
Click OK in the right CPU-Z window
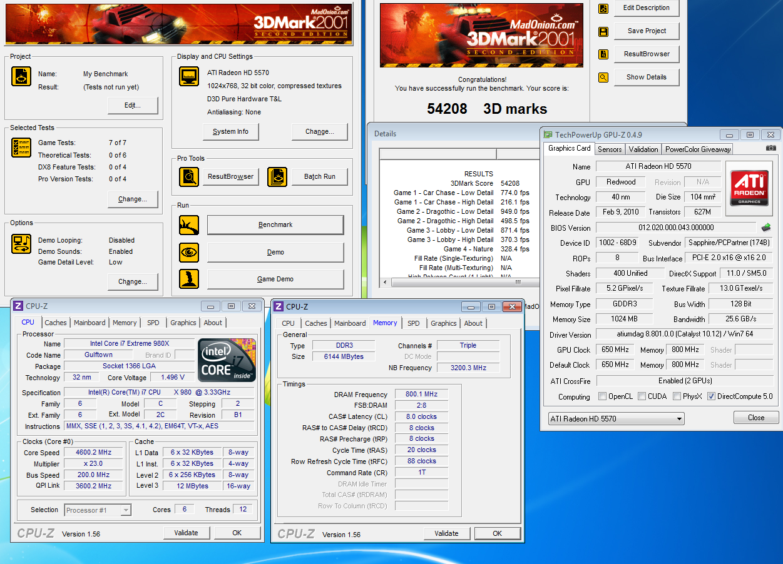coord(497,533)
